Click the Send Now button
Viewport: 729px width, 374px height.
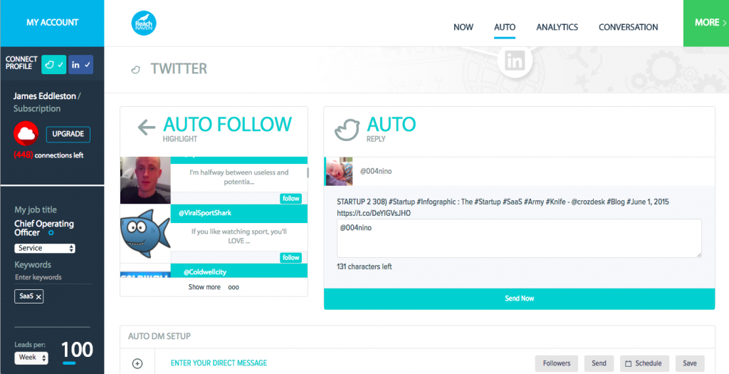519,298
